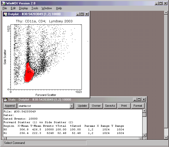The width and height of the screenshot is (169, 147).
Task: Click the Stats window icon
Action: 5,100
